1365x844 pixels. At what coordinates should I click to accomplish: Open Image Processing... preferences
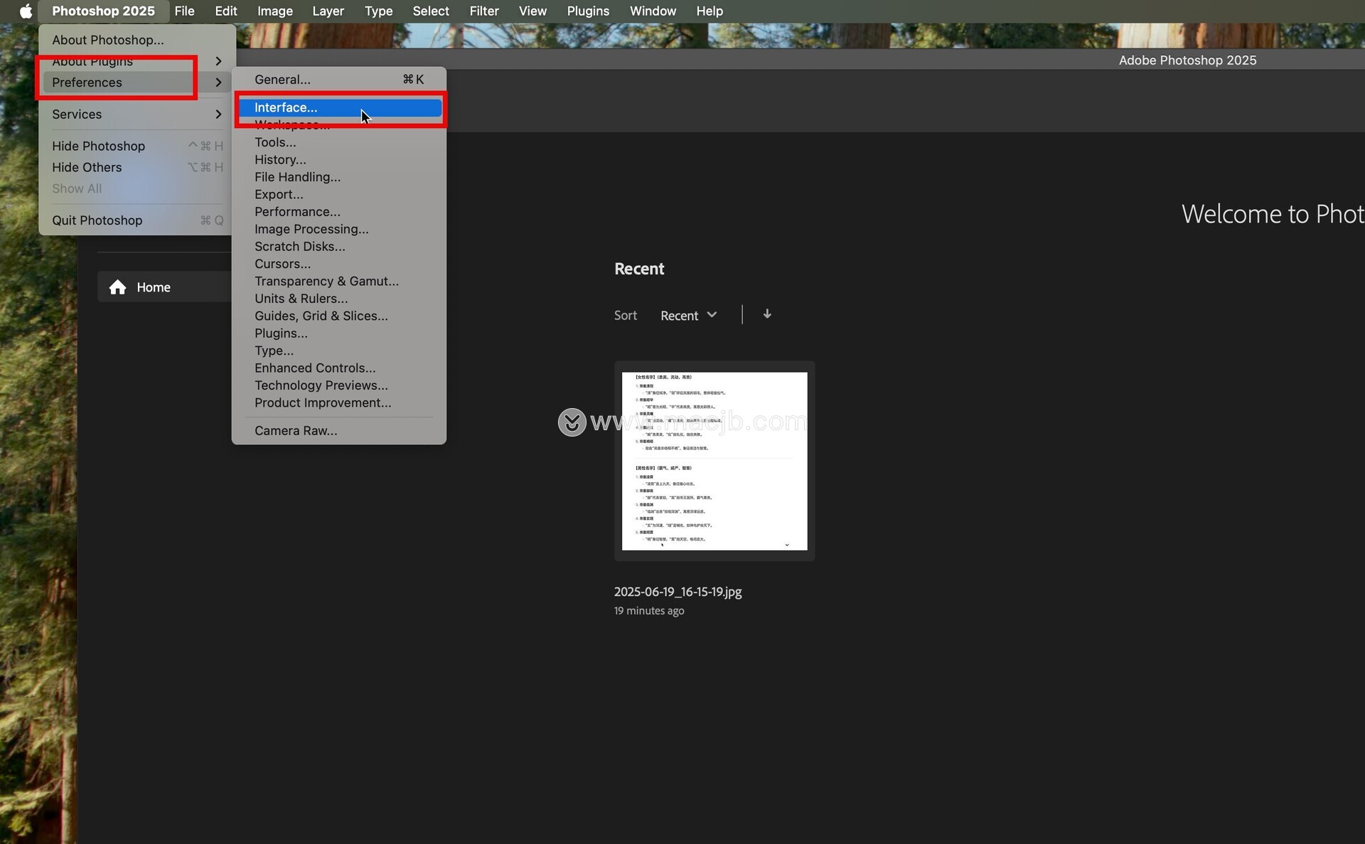click(x=339, y=229)
